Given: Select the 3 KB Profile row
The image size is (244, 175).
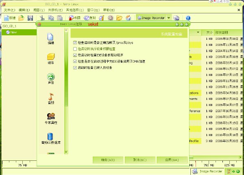Looking at the screenshot, I should pyautogui.click(x=216, y=141).
